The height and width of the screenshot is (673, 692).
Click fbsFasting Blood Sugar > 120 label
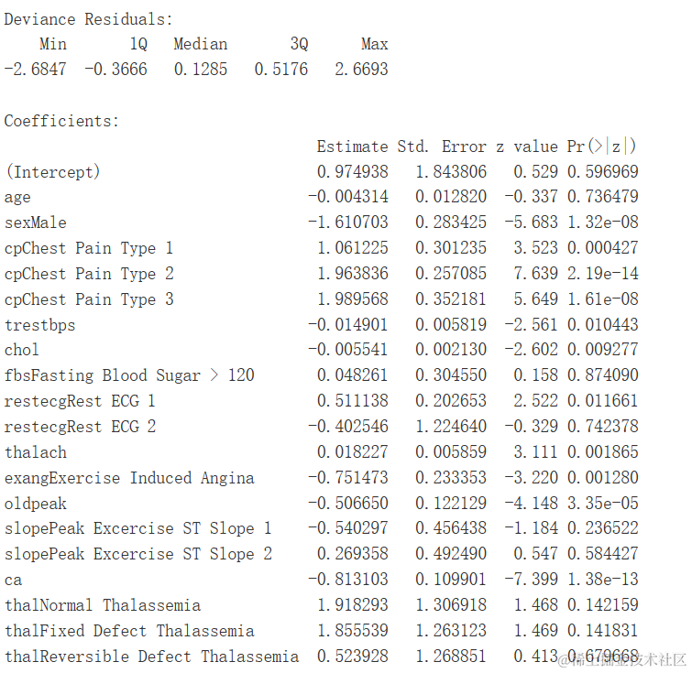pos(129,375)
